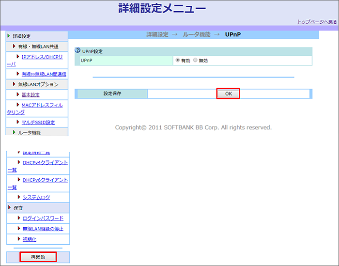The height and width of the screenshot is (266, 339).
Task: Click the UPnP breadcrumb title
Action: click(233, 34)
